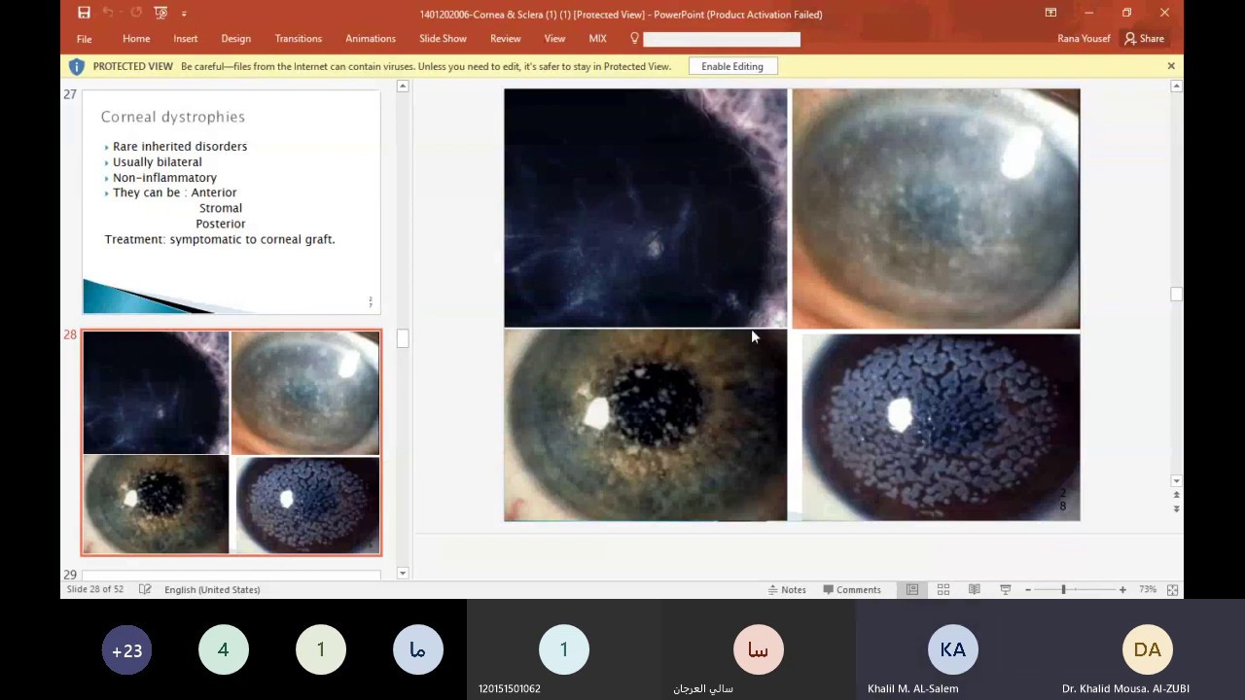Image resolution: width=1245 pixels, height=700 pixels.
Task: Click the top-left dark cornea image
Action: tap(645, 208)
